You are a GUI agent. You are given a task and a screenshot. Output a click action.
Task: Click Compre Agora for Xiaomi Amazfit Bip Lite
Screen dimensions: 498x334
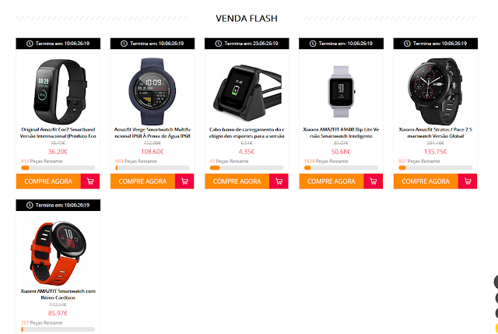[331, 181]
